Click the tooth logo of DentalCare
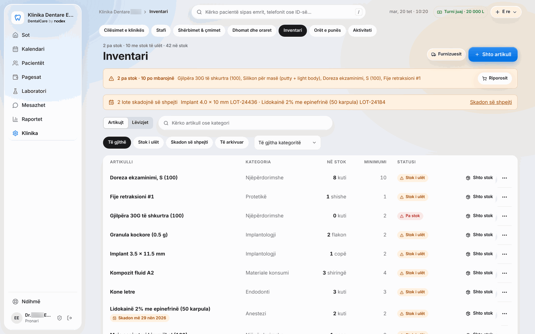 18,18
